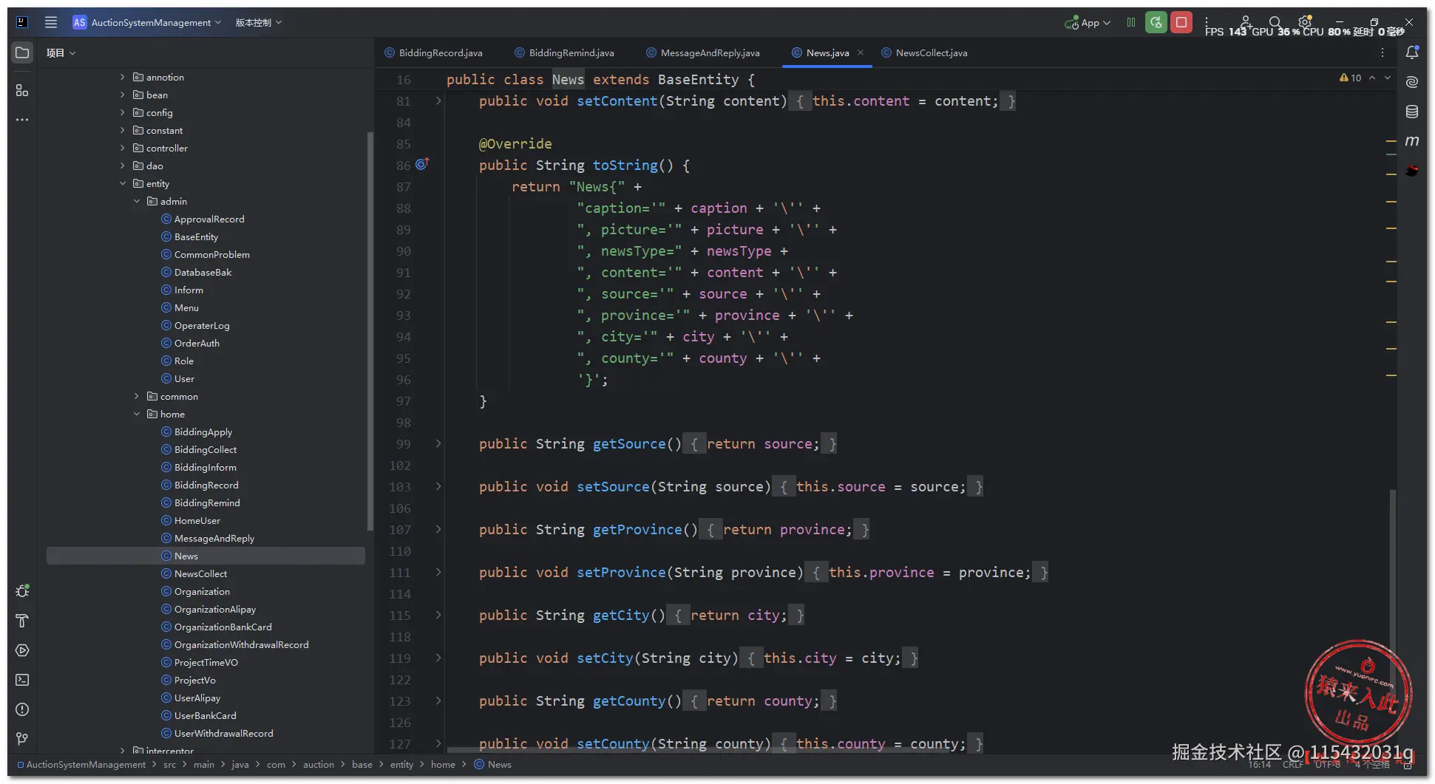
Task: Select BaseEntity class in project tree
Action: (x=196, y=236)
